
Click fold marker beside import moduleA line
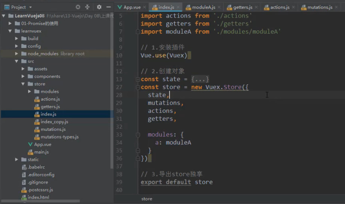pos(138,31)
